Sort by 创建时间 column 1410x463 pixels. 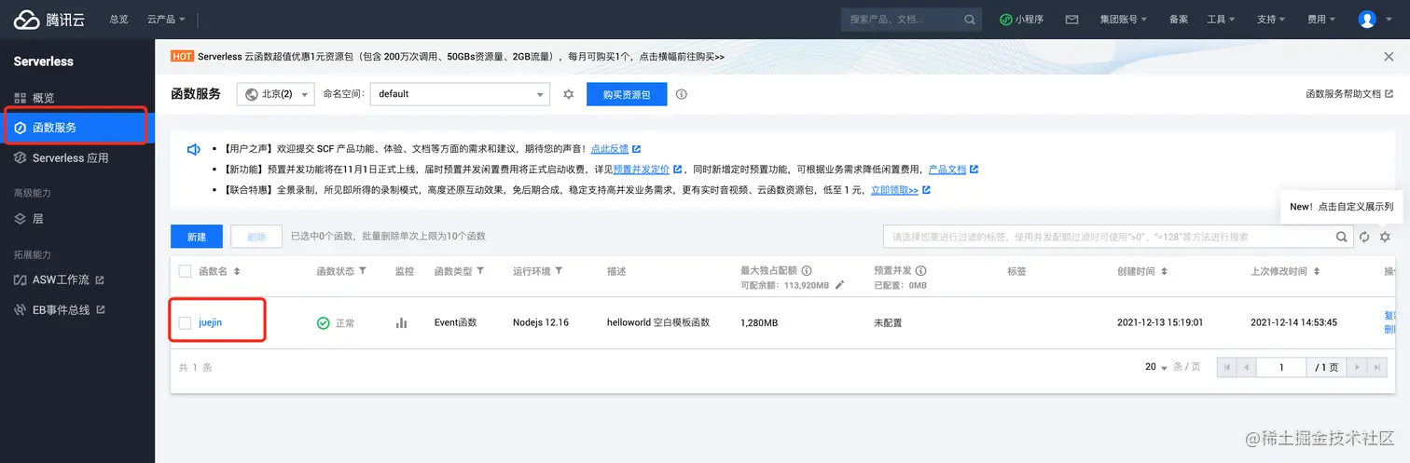[x=1164, y=271]
